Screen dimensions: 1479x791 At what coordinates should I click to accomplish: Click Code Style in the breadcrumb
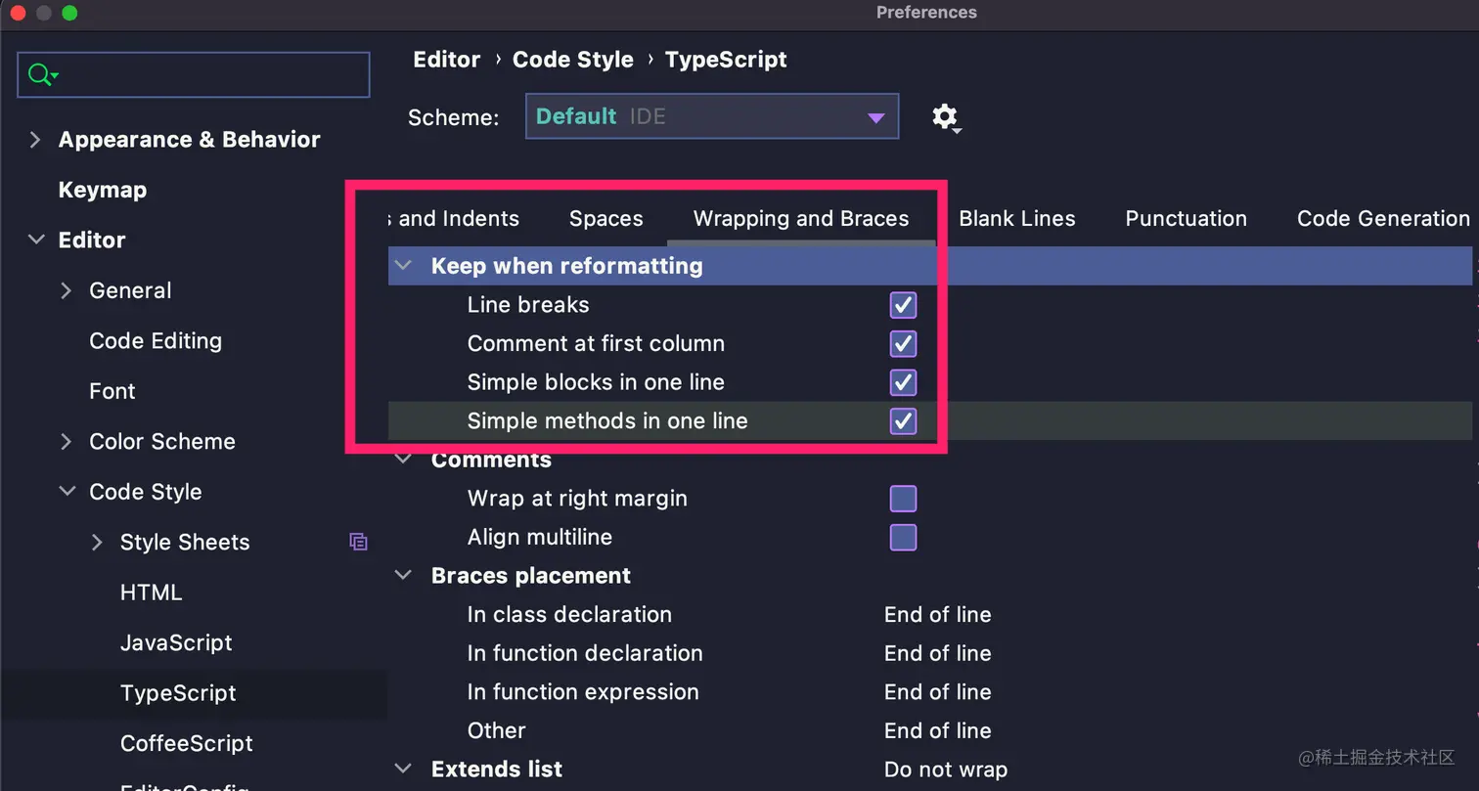pyautogui.click(x=573, y=60)
